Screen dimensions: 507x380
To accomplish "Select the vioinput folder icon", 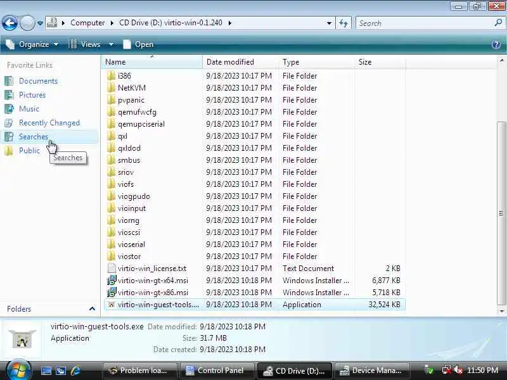I will pyautogui.click(x=112, y=208).
